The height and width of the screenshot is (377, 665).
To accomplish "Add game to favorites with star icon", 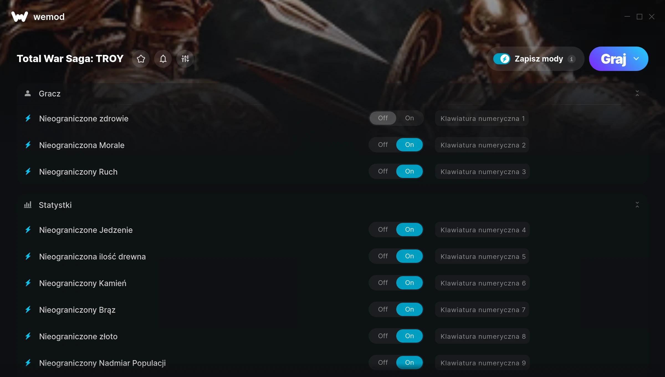I will tap(141, 59).
